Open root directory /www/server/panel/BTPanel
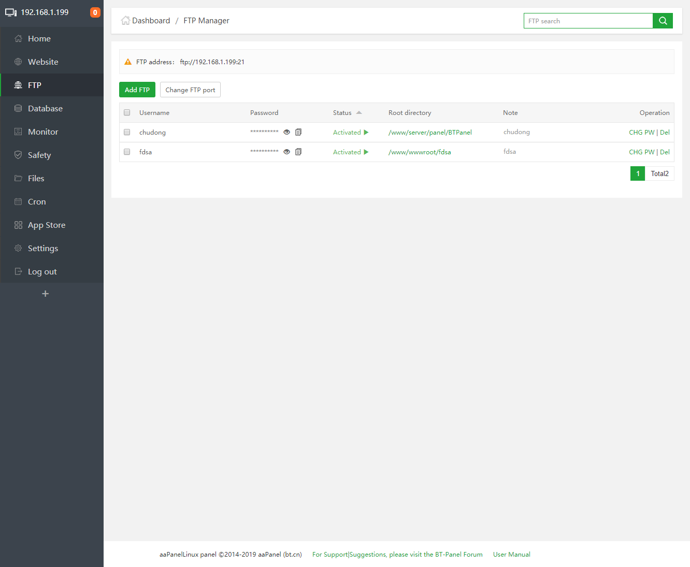Screen dimensions: 690x567 point(430,133)
